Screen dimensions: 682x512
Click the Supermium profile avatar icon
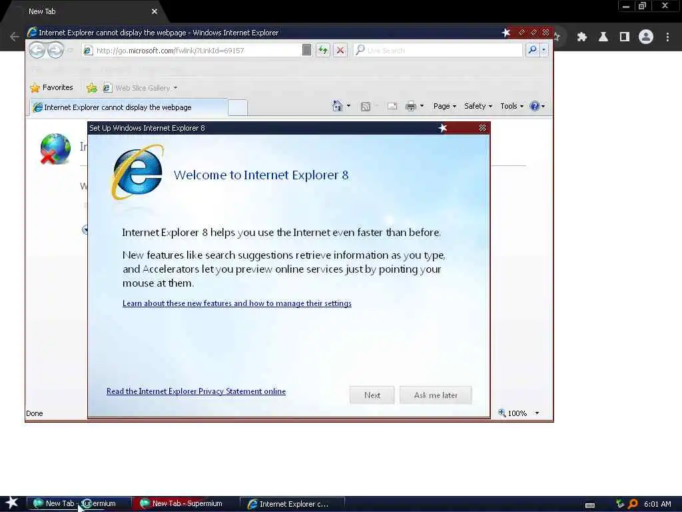tap(646, 37)
